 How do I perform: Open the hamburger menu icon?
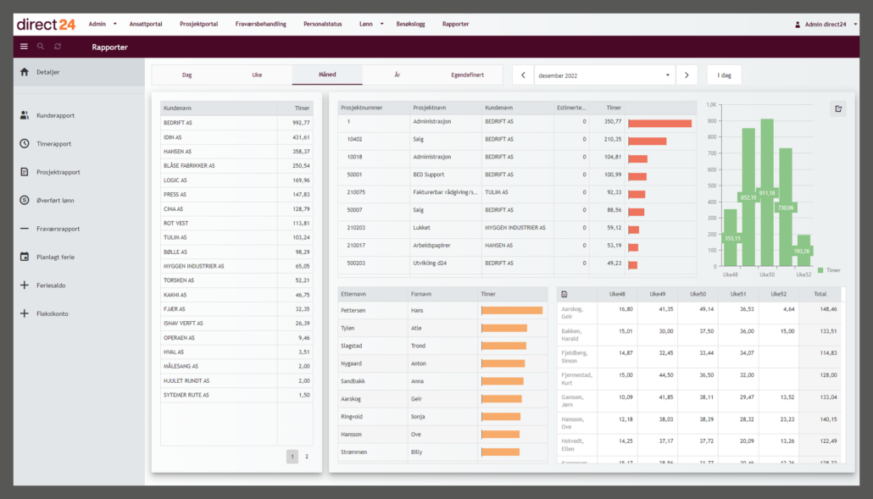coord(24,47)
